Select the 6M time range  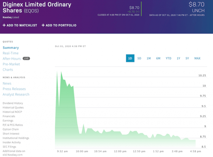click(158, 58)
